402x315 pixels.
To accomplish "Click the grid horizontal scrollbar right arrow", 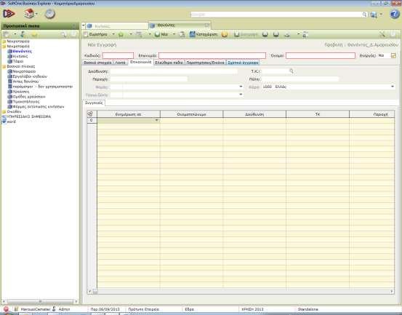I will click(392, 291).
